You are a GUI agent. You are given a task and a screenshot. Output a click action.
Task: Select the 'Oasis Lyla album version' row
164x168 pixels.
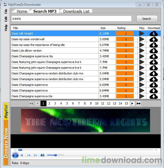pyautogui.click(x=85, y=51)
